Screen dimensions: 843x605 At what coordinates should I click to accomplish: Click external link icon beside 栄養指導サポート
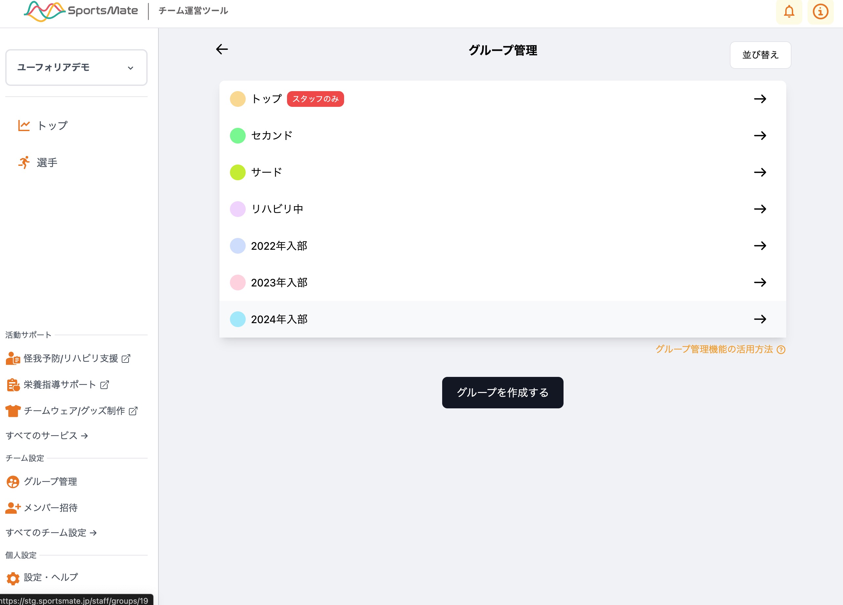tap(104, 385)
